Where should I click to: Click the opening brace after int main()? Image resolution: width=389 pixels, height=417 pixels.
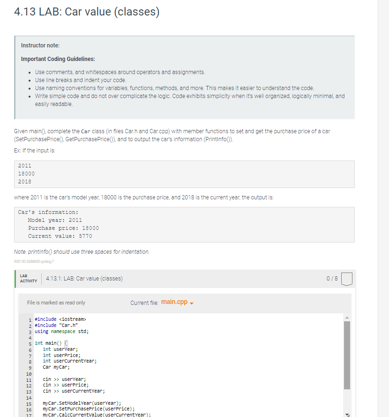(x=66, y=343)
